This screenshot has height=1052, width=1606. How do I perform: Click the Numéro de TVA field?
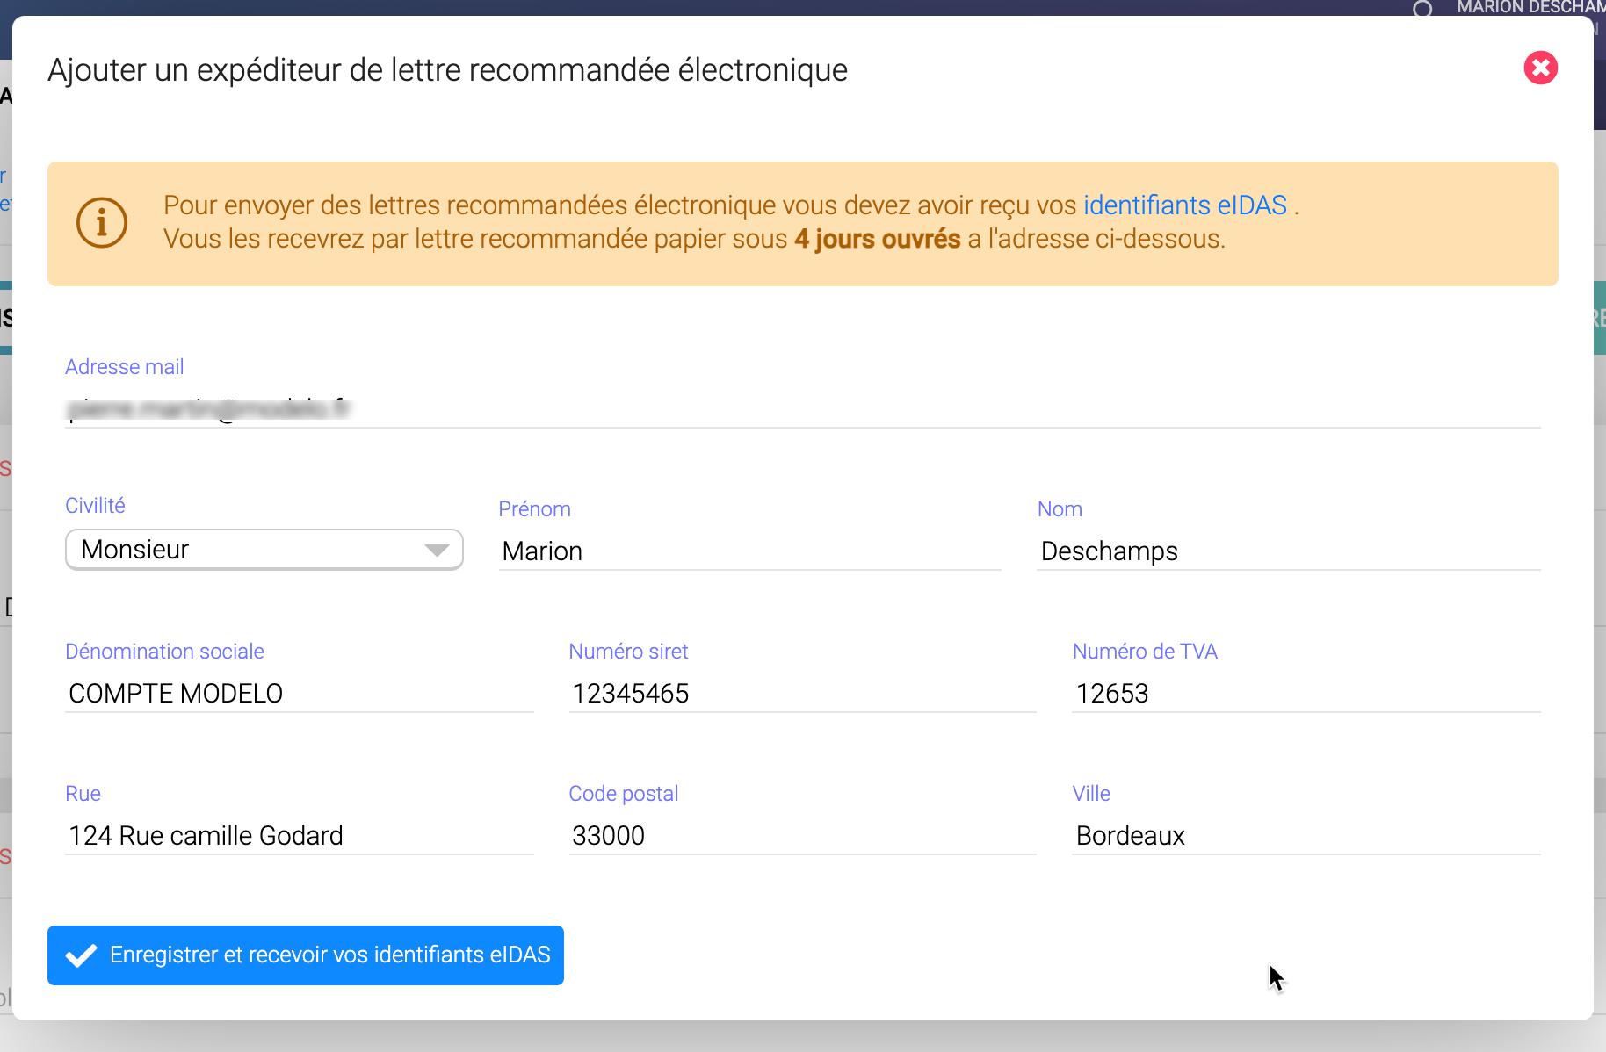pos(1306,694)
